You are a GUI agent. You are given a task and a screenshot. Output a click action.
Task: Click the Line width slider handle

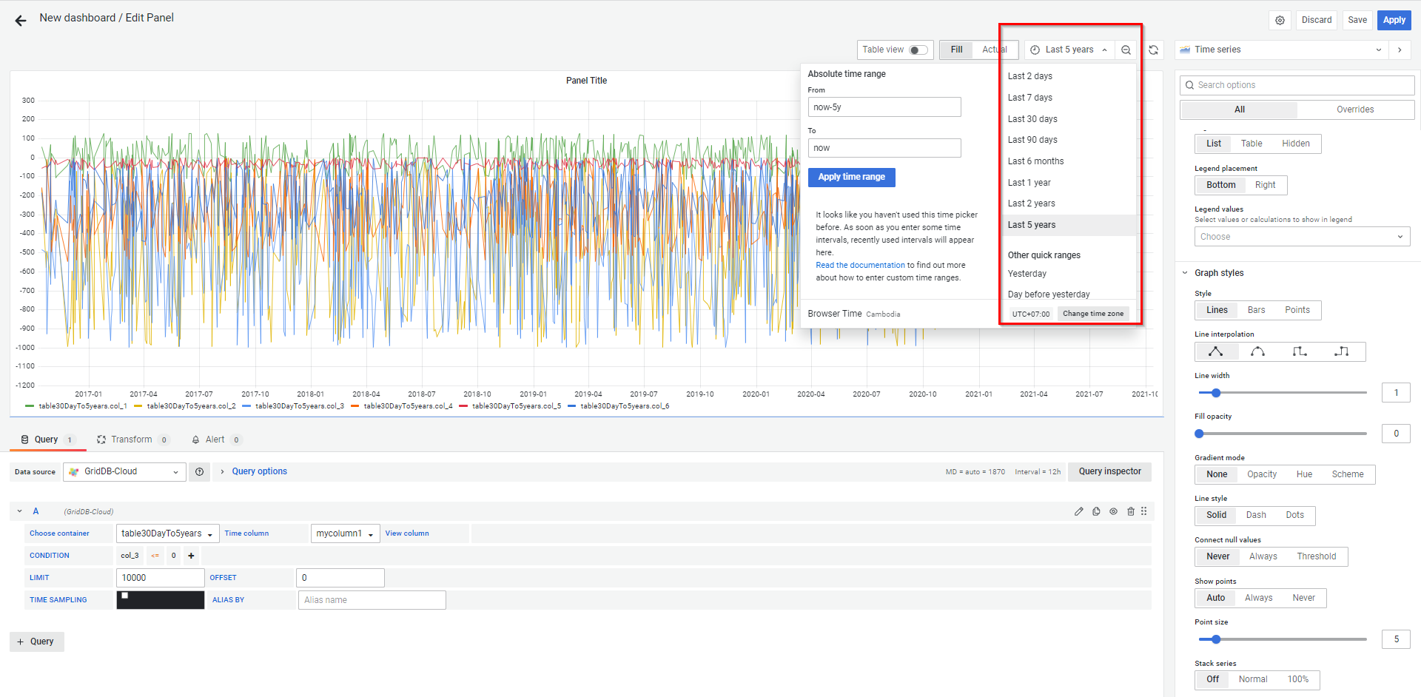1215,393
